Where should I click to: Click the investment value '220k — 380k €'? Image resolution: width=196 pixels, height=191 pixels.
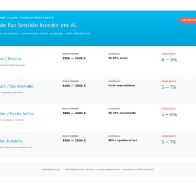click(x=74, y=86)
